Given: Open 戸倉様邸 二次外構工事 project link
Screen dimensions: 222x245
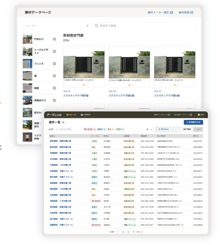Looking at the screenshot, I should click(60, 165).
